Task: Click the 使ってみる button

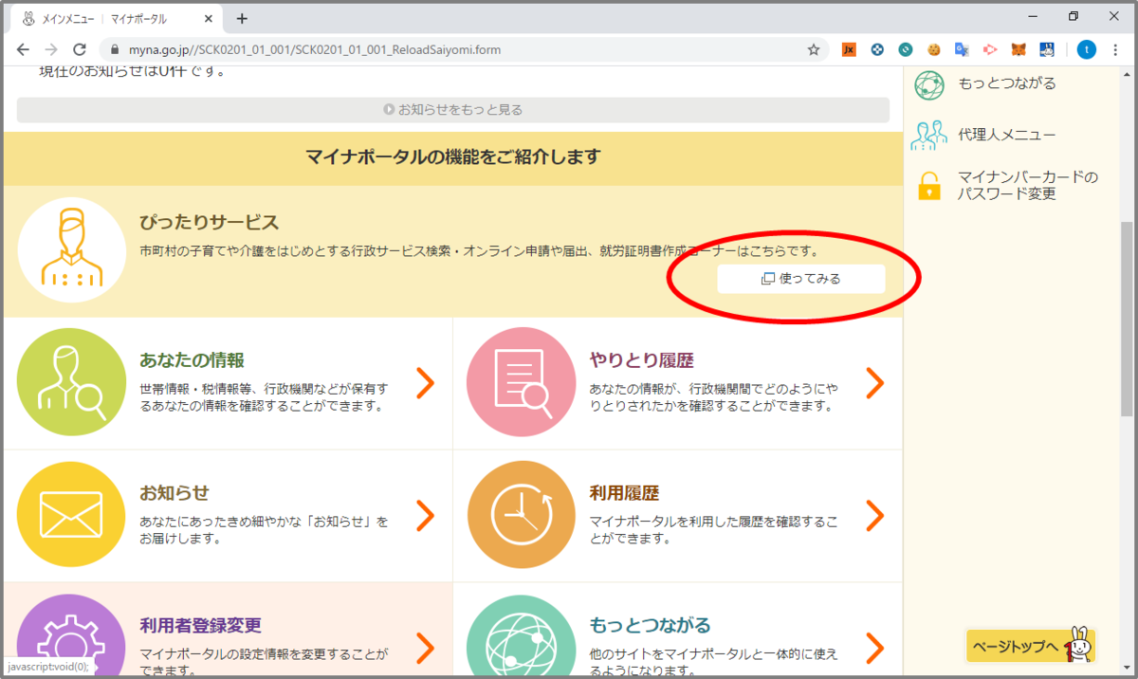Action: pyautogui.click(x=801, y=279)
